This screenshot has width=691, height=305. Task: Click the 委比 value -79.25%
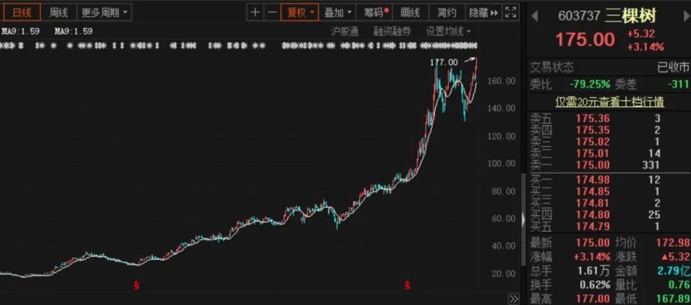(590, 84)
